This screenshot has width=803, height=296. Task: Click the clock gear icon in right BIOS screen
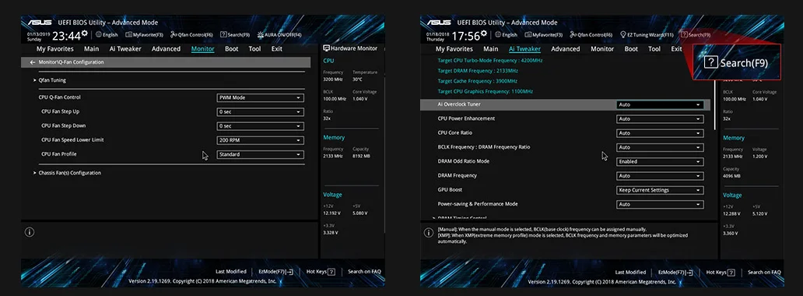[x=484, y=33]
